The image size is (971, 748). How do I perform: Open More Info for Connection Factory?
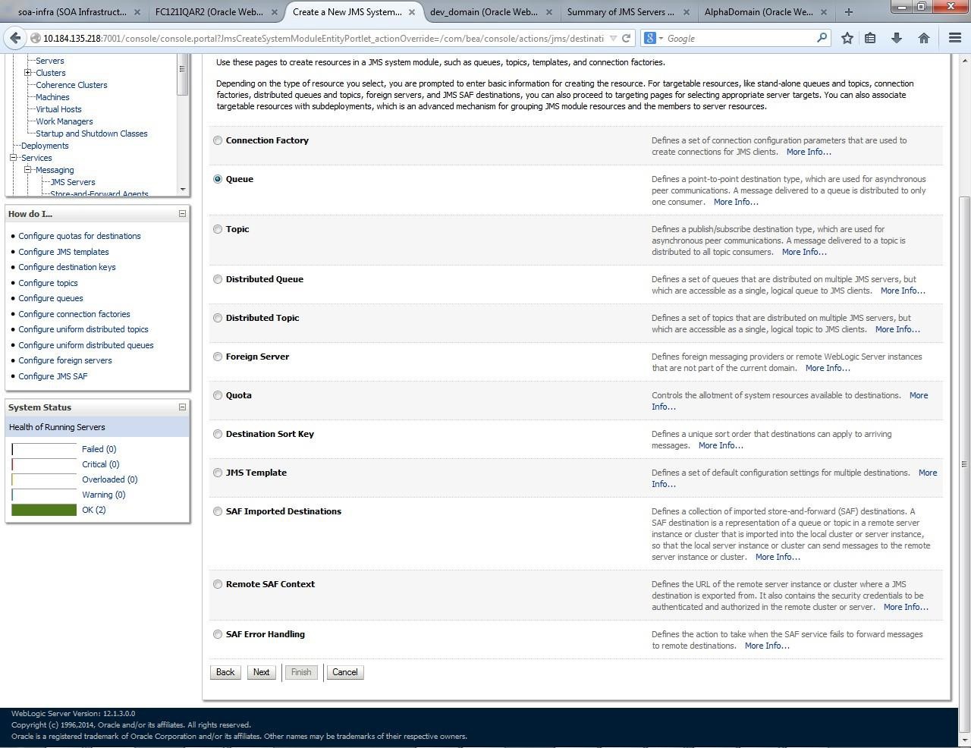809,152
